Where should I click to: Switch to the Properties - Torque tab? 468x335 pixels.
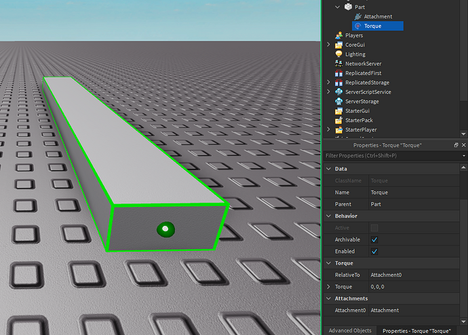(416, 331)
